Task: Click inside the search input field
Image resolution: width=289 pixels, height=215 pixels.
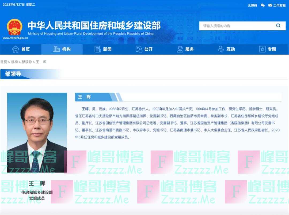Action: (235, 26)
